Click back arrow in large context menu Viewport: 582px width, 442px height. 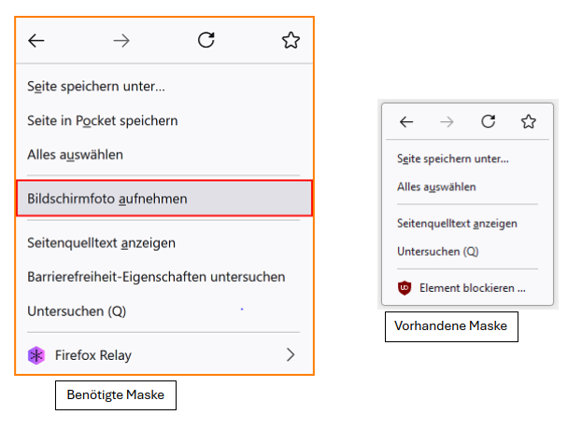(36, 40)
